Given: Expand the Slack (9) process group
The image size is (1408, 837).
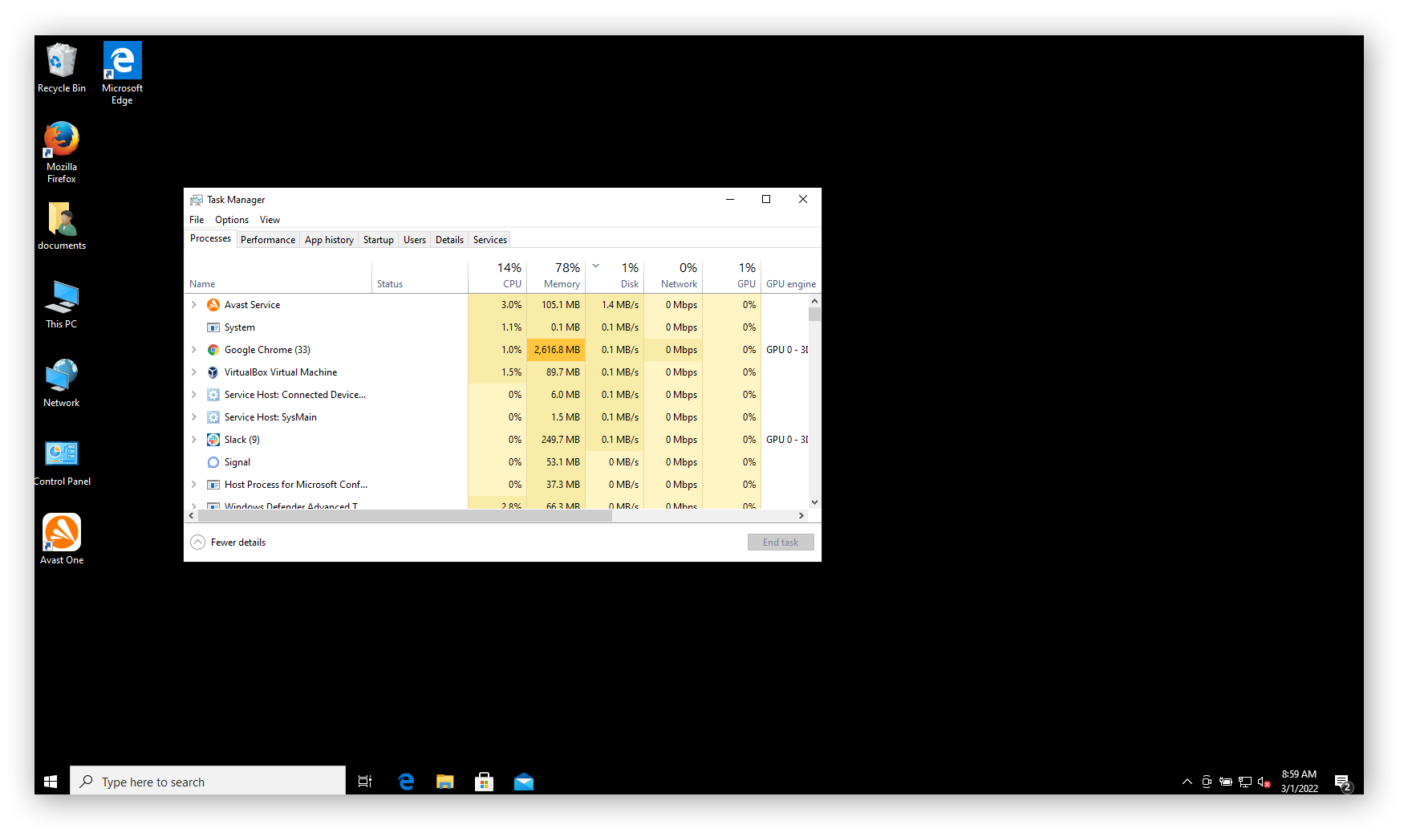Looking at the screenshot, I should 193,439.
